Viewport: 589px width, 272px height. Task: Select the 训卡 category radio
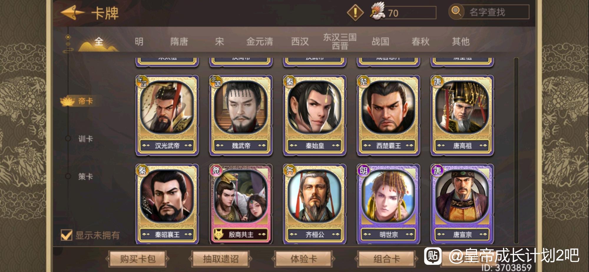[x=68, y=139]
